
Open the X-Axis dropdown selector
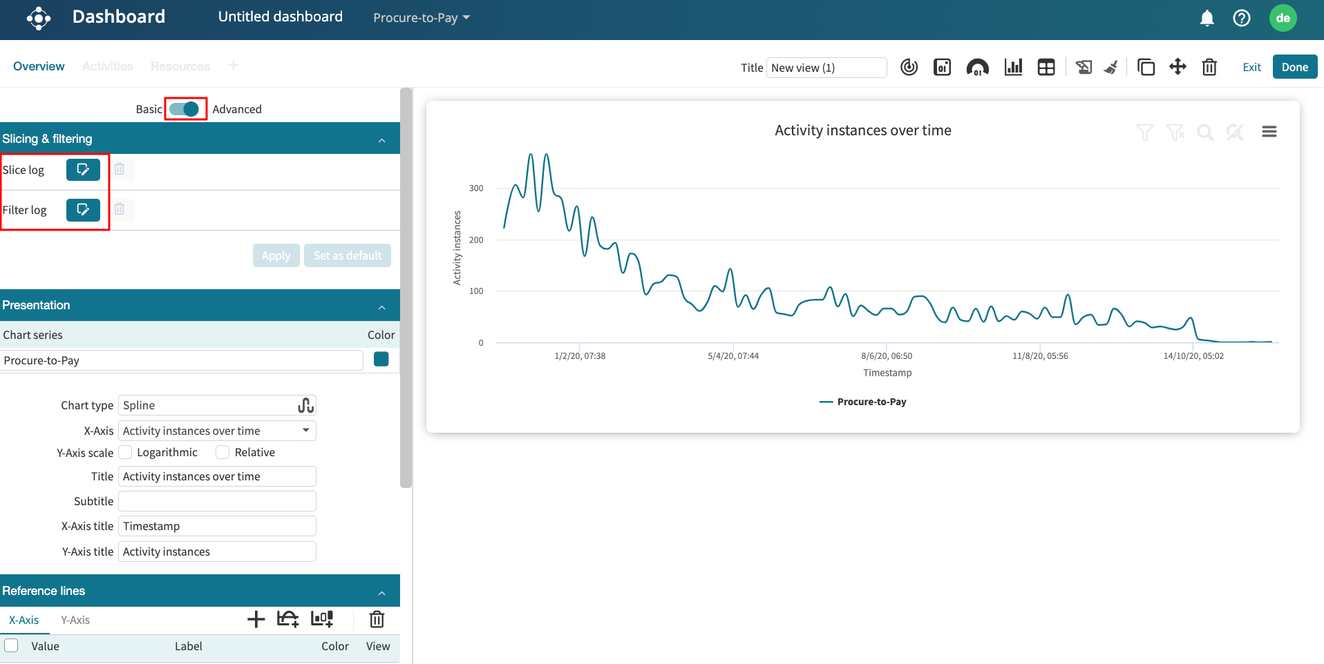(217, 431)
